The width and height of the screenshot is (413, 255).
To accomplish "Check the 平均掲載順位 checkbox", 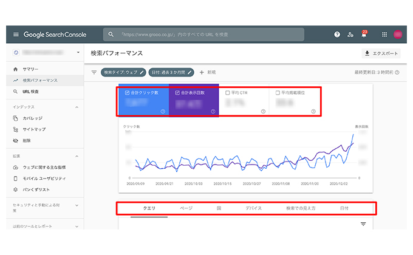I will pyautogui.click(x=278, y=93).
